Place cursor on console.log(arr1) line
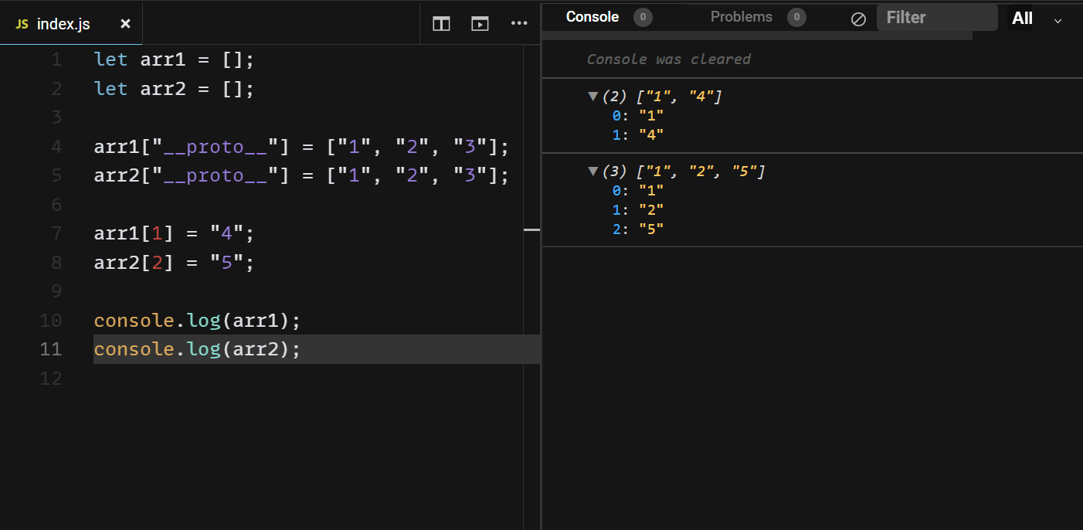 tap(196, 320)
